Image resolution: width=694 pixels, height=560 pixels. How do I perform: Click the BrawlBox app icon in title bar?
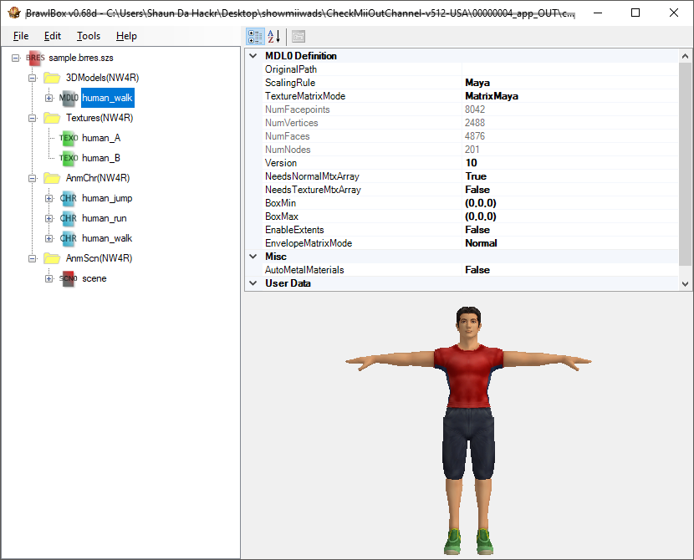click(14, 13)
